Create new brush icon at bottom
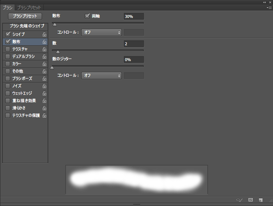Viewport: 273px width, 206px height. coord(261,200)
